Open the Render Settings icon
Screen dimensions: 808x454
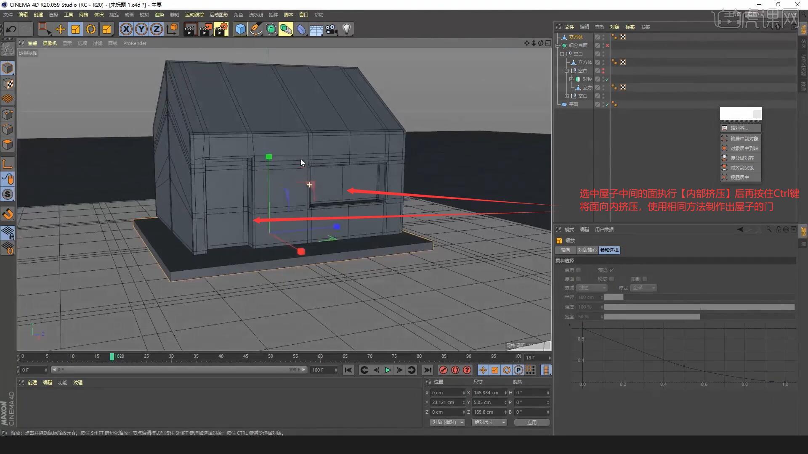click(221, 29)
